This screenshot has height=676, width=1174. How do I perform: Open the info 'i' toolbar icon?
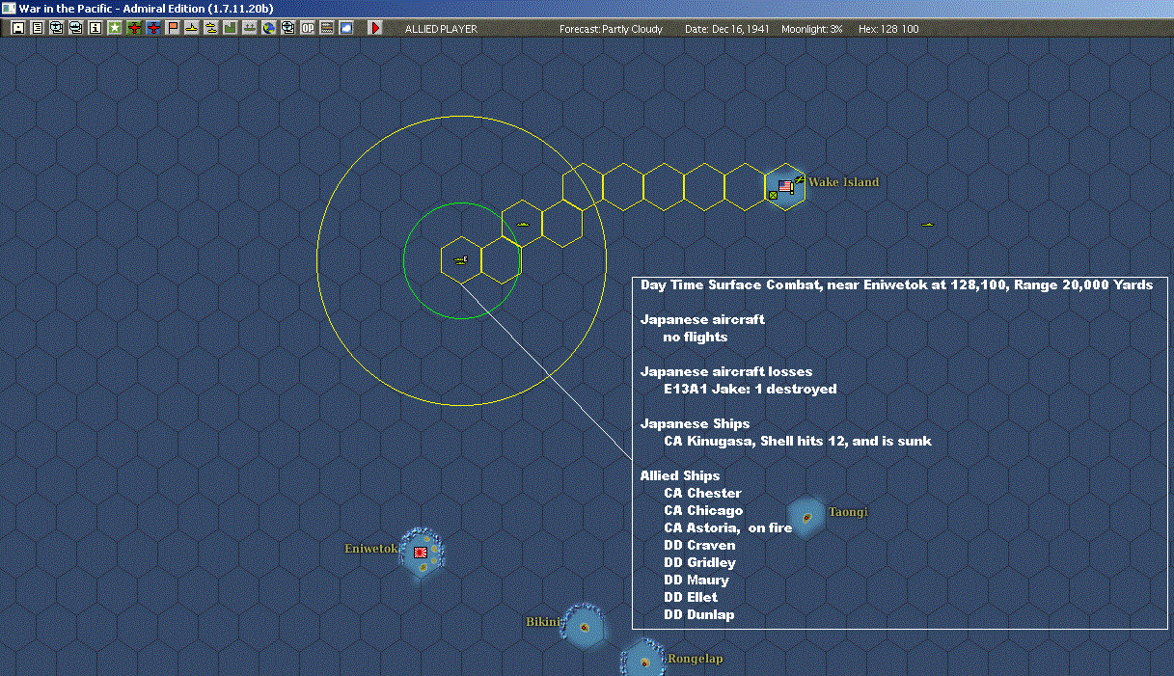point(95,28)
